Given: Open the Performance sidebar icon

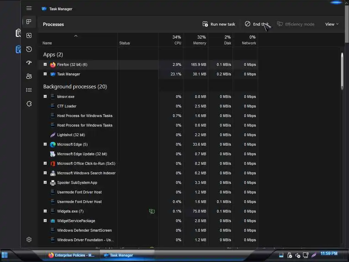Looking at the screenshot, I should click(x=29, y=35).
